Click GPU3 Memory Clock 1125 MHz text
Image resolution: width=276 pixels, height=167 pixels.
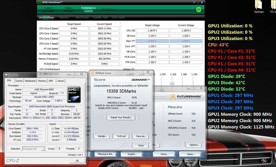pos(241,127)
